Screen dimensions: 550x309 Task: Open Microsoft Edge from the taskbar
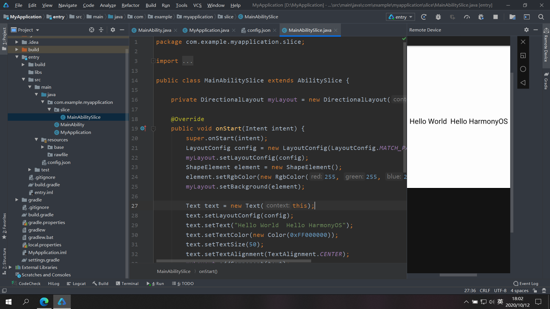tap(44, 302)
